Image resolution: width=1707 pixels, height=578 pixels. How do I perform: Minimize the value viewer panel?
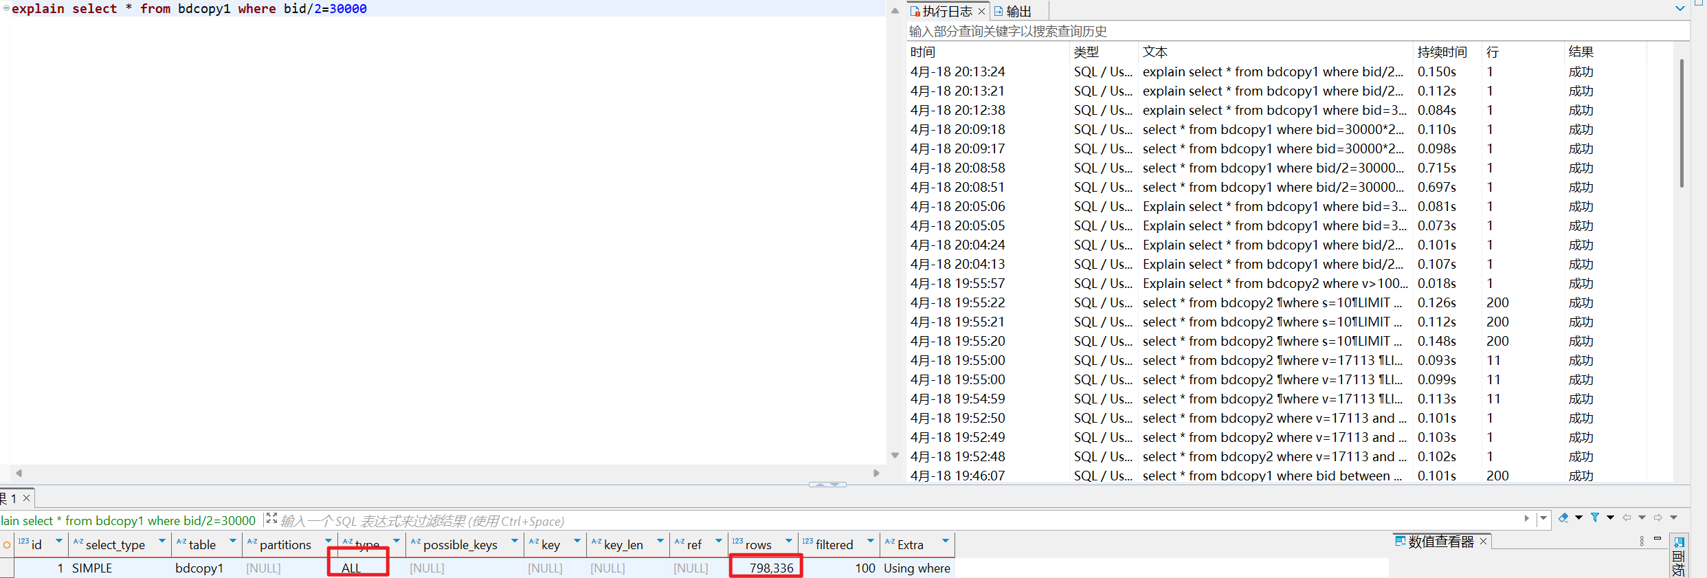pyautogui.click(x=1658, y=539)
